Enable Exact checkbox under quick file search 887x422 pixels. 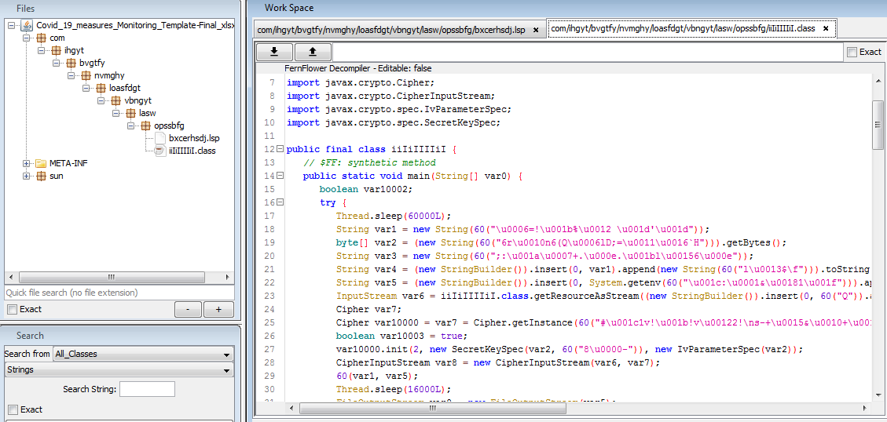tap(12, 310)
